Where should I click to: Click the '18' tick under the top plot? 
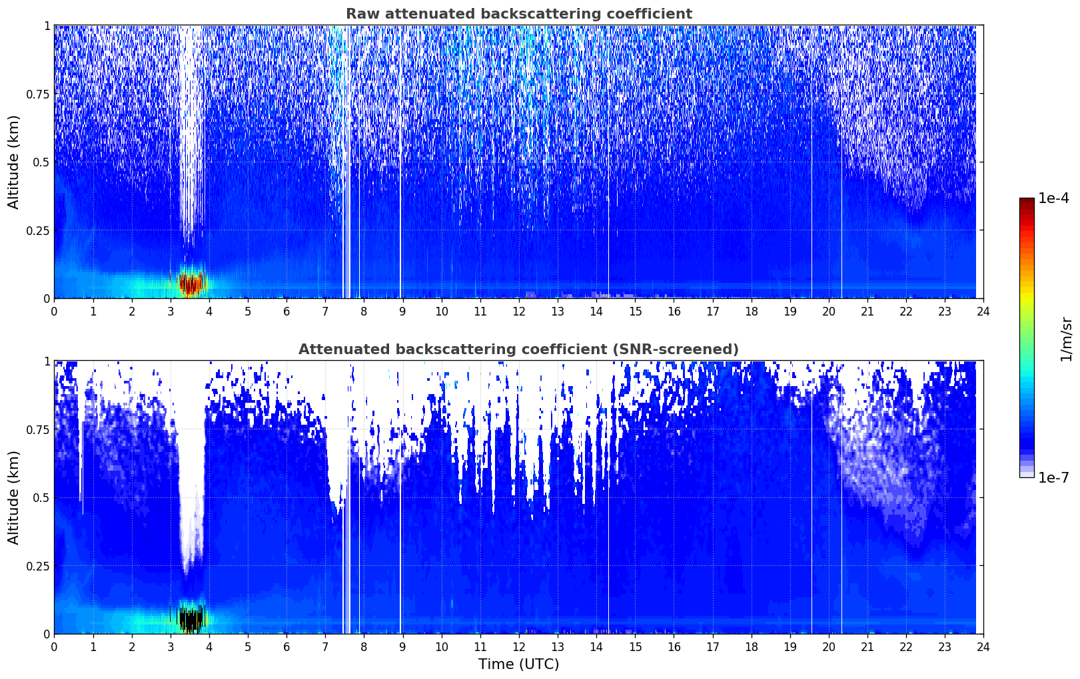(x=751, y=311)
